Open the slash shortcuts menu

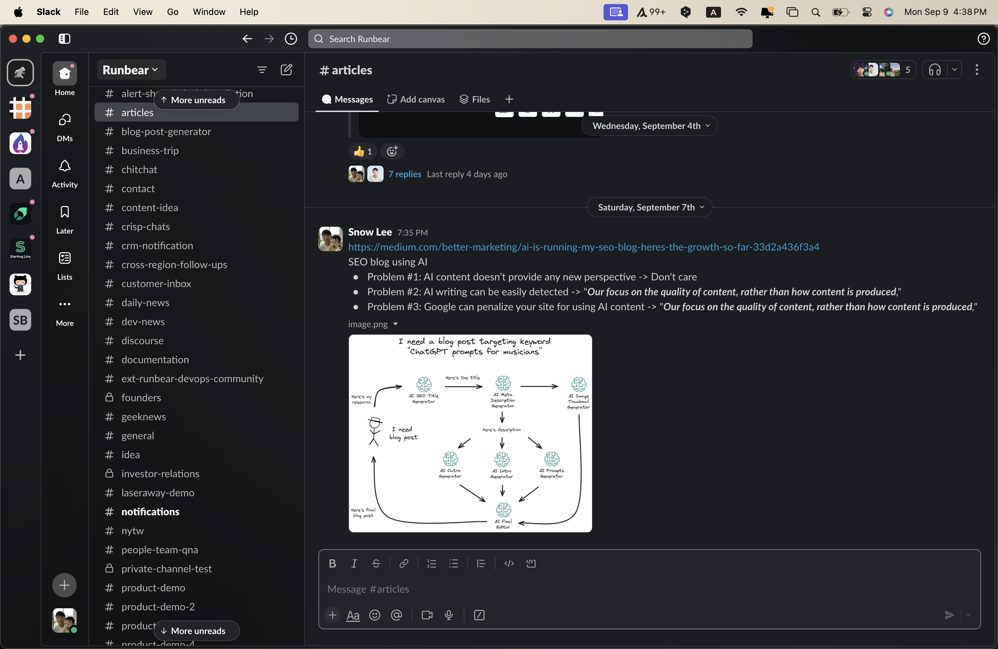[479, 615]
